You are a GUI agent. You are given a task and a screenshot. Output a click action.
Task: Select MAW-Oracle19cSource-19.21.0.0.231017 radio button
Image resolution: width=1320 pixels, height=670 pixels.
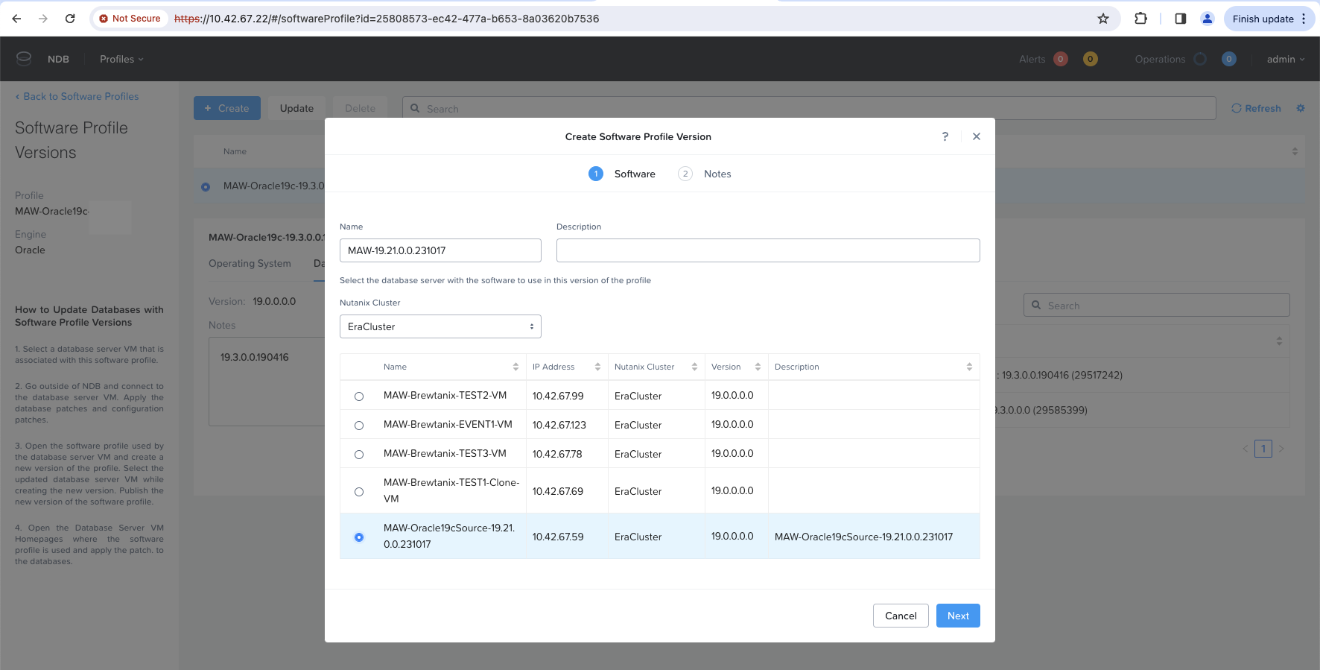pos(359,537)
